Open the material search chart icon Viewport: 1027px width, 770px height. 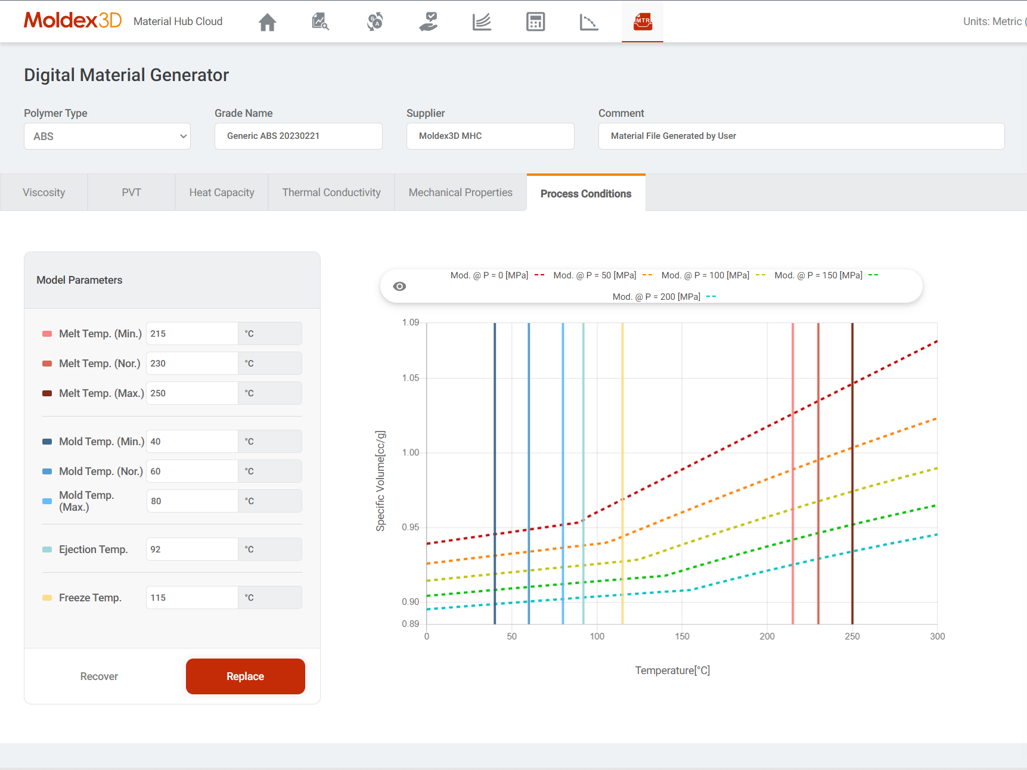[320, 22]
